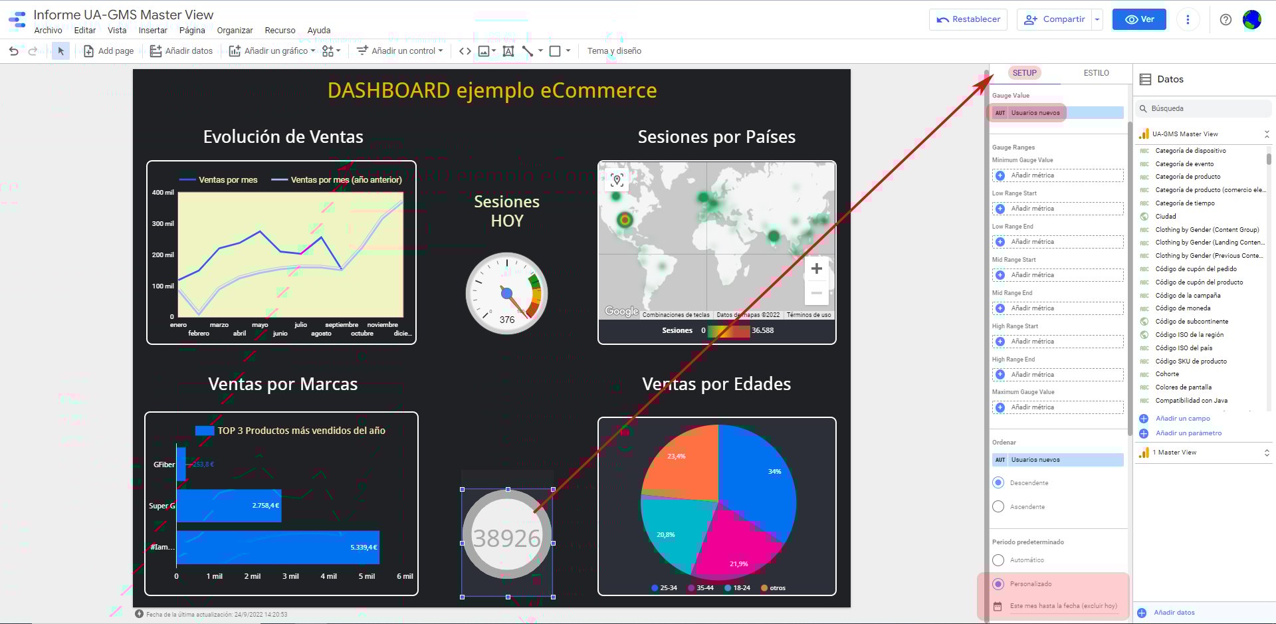Add metric for Low Range End
This screenshot has height=624, width=1276.
(x=1058, y=242)
